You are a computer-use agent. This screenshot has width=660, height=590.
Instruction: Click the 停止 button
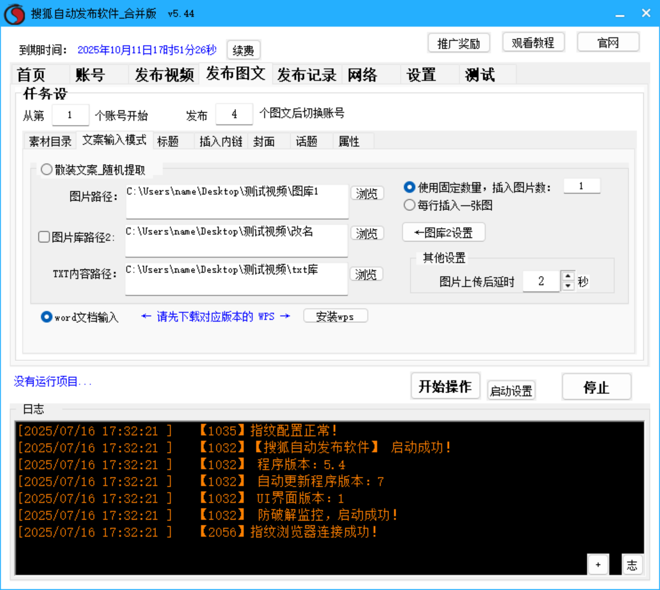pyautogui.click(x=597, y=387)
